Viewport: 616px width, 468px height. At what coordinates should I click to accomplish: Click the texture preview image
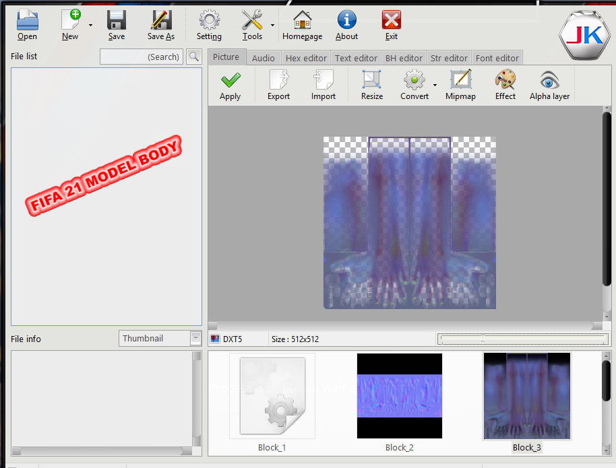coord(409,223)
